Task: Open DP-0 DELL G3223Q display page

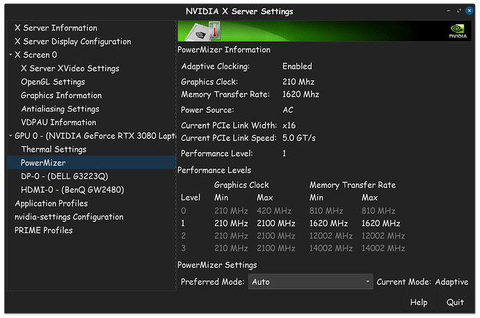Action: point(64,176)
